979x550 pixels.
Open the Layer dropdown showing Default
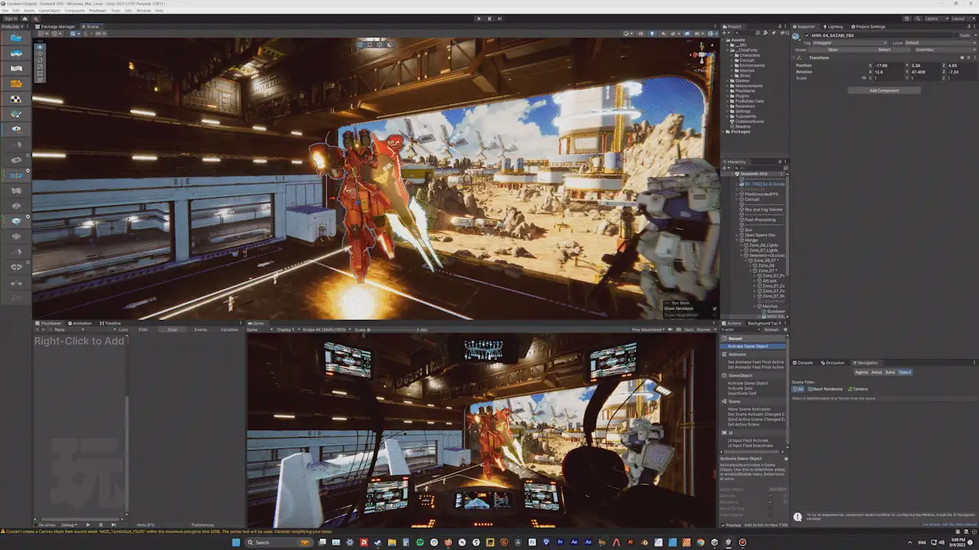coord(940,43)
